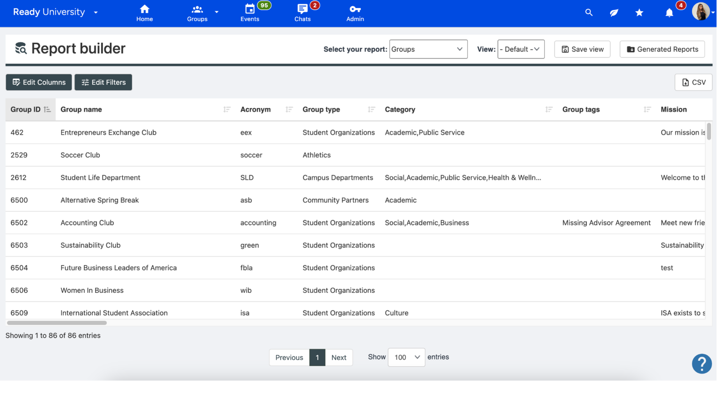Image resolution: width=718 pixels, height=404 pixels.
Task: Open the Chats section with unread badge
Action: (x=302, y=12)
